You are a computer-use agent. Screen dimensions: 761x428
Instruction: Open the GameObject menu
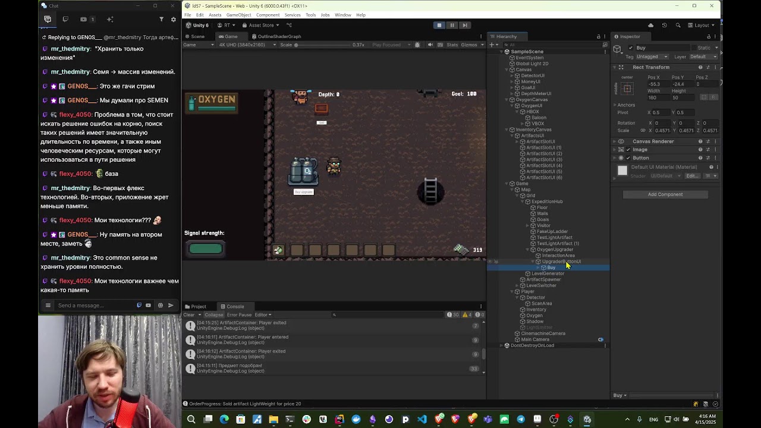(x=238, y=15)
